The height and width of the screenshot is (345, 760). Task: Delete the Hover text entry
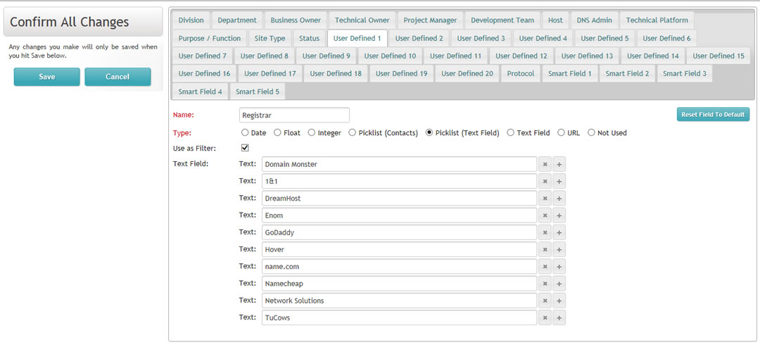click(x=545, y=249)
